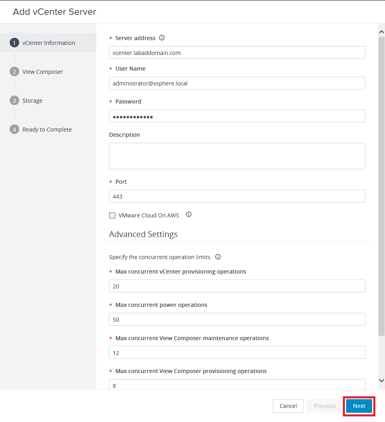Image resolution: width=385 pixels, height=422 pixels.
Task: Click the step 4 number circle icon
Action: coord(14,130)
